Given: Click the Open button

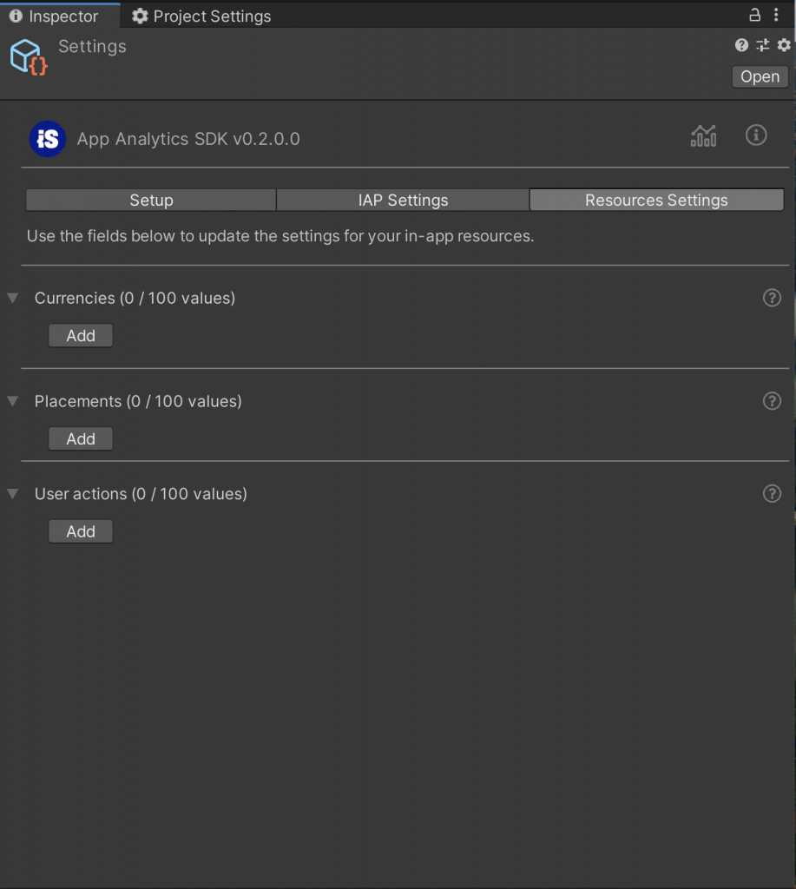Looking at the screenshot, I should 759,76.
